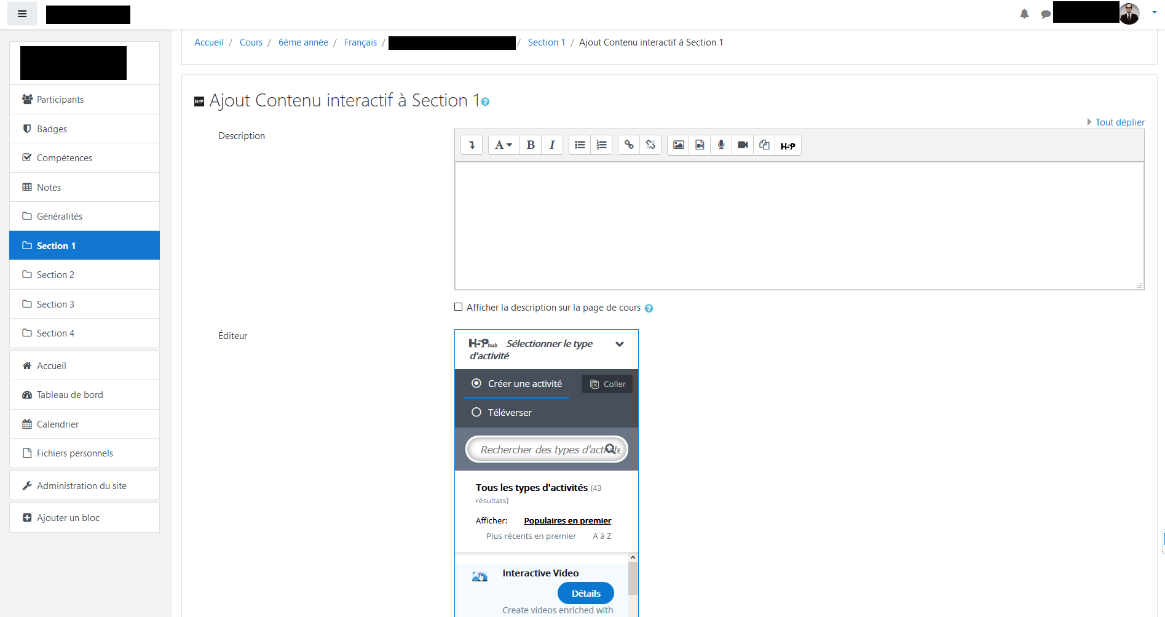Sort by Populaires en premier
The width and height of the screenshot is (1165, 617).
click(x=567, y=520)
